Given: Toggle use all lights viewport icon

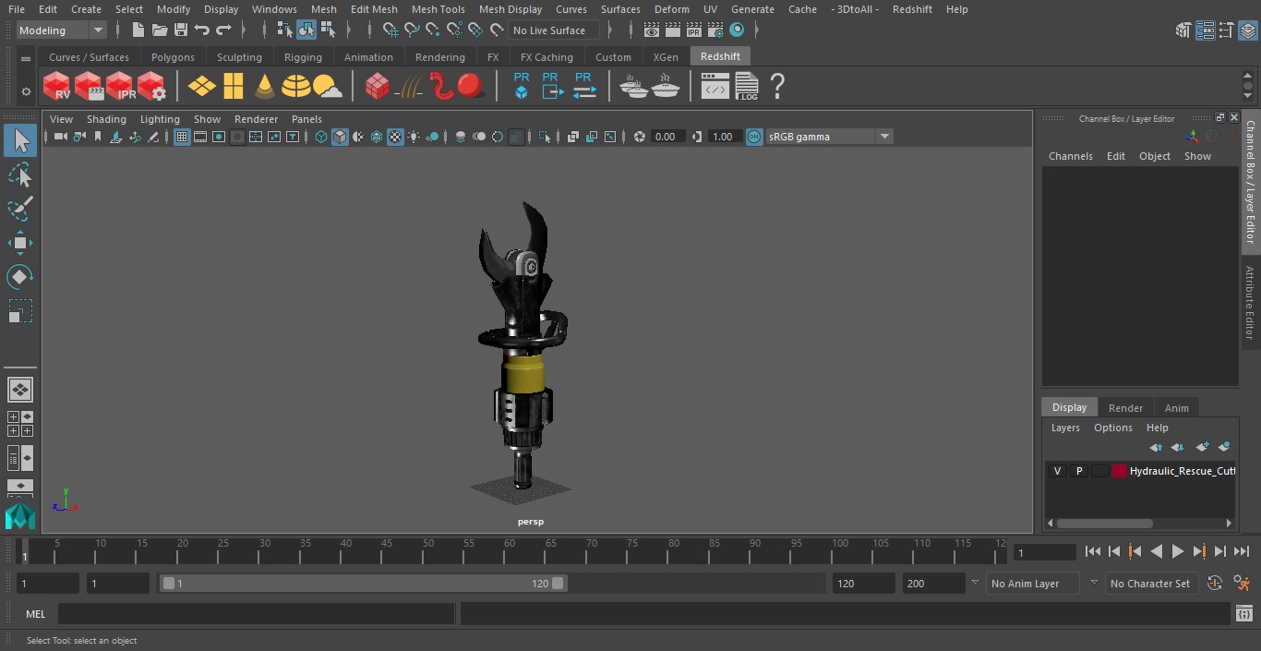Looking at the screenshot, I should click(414, 137).
